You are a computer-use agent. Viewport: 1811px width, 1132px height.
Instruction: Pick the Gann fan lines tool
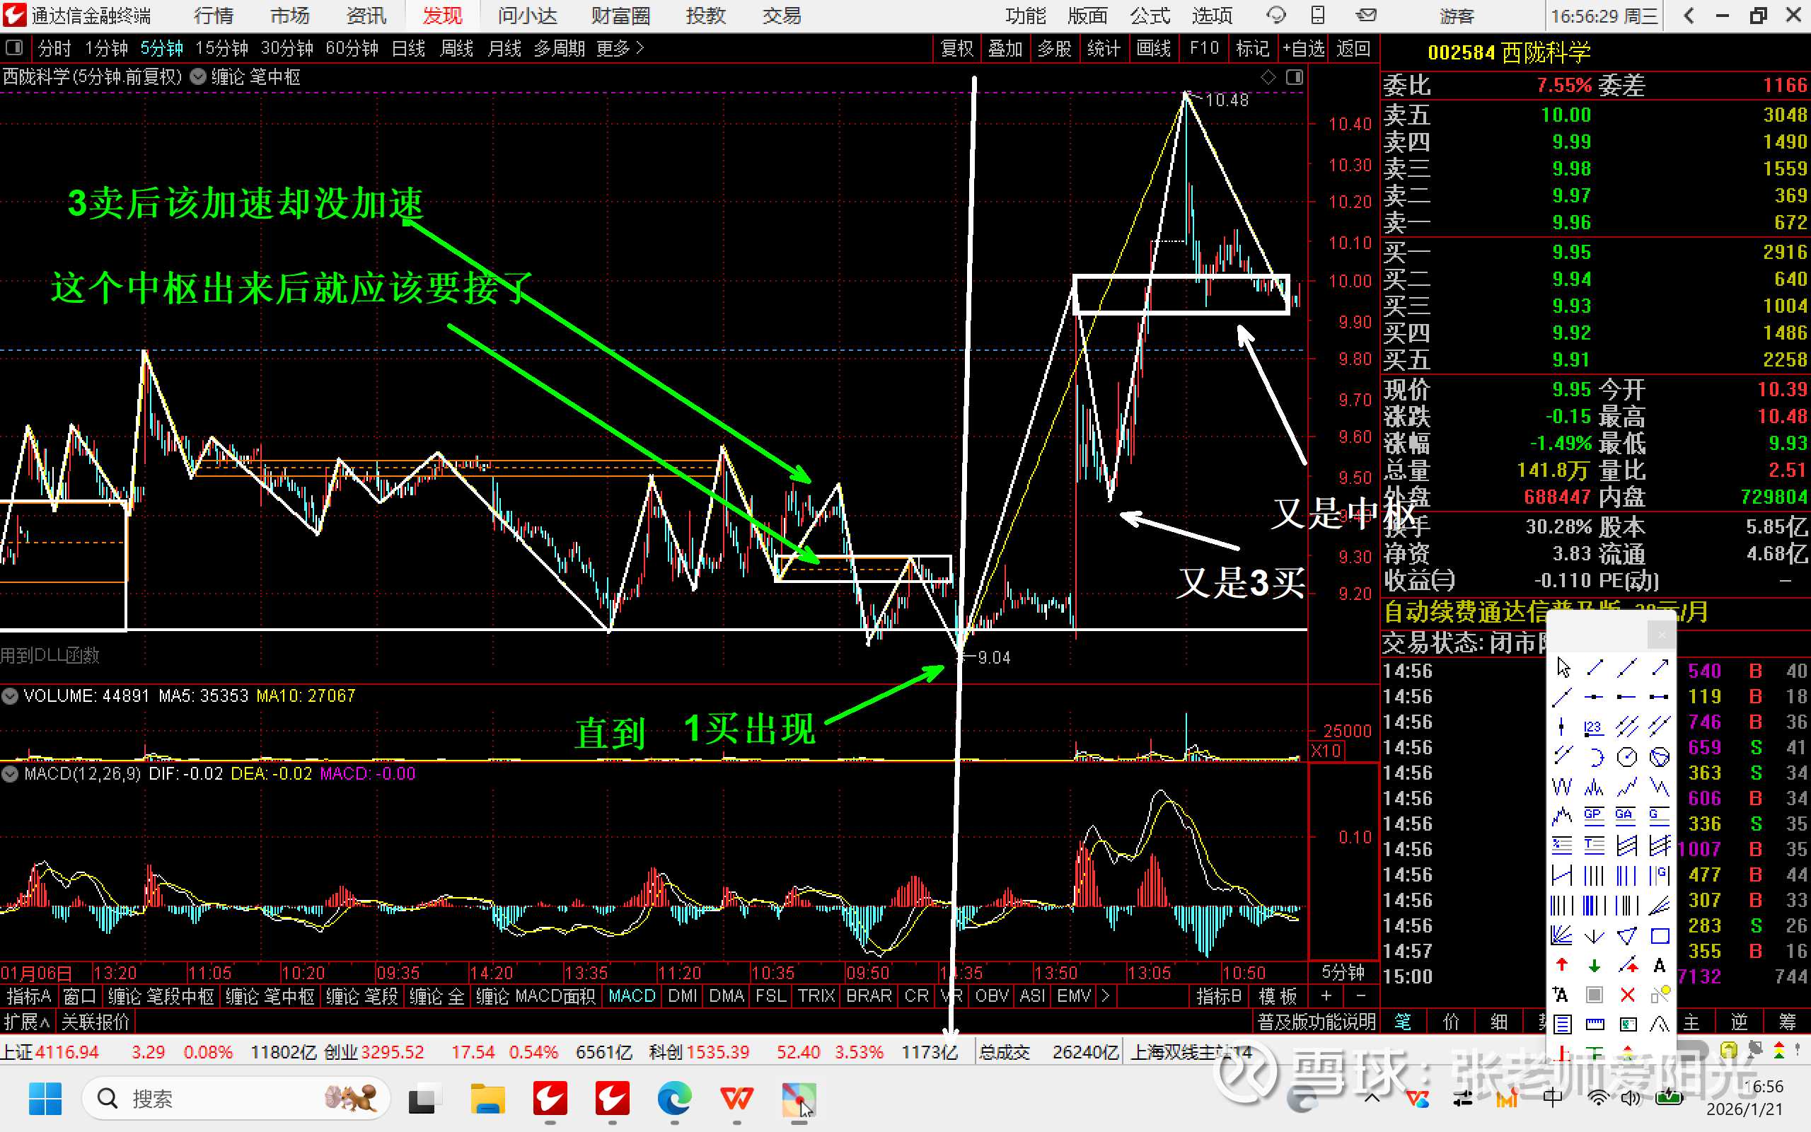[1562, 936]
